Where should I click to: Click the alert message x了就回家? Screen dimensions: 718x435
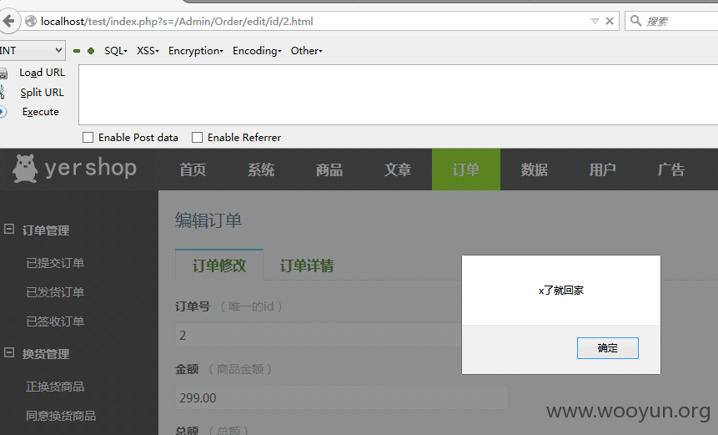[x=561, y=291]
